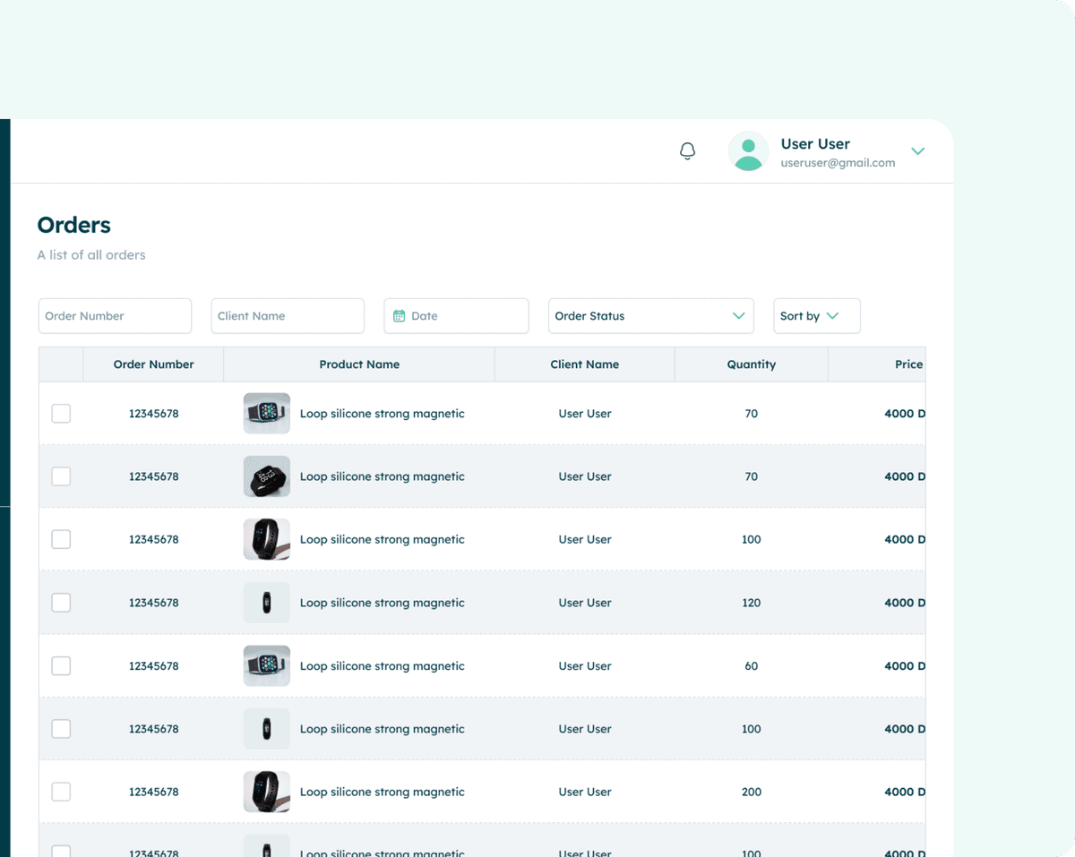
Task: Select the checkbox for the order with quantity 120
Action: pyautogui.click(x=60, y=602)
